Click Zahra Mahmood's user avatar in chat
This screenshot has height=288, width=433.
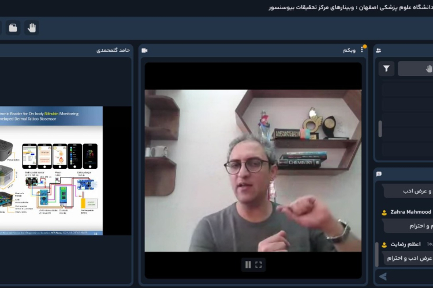tap(384, 213)
